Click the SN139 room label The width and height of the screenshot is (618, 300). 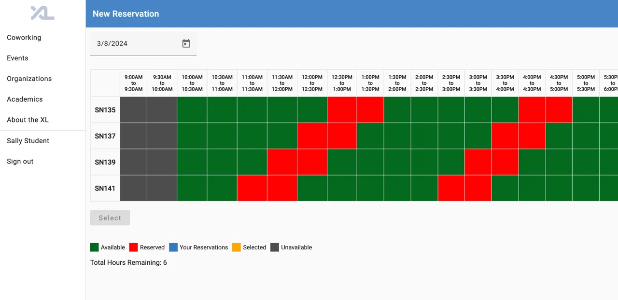[105, 162]
